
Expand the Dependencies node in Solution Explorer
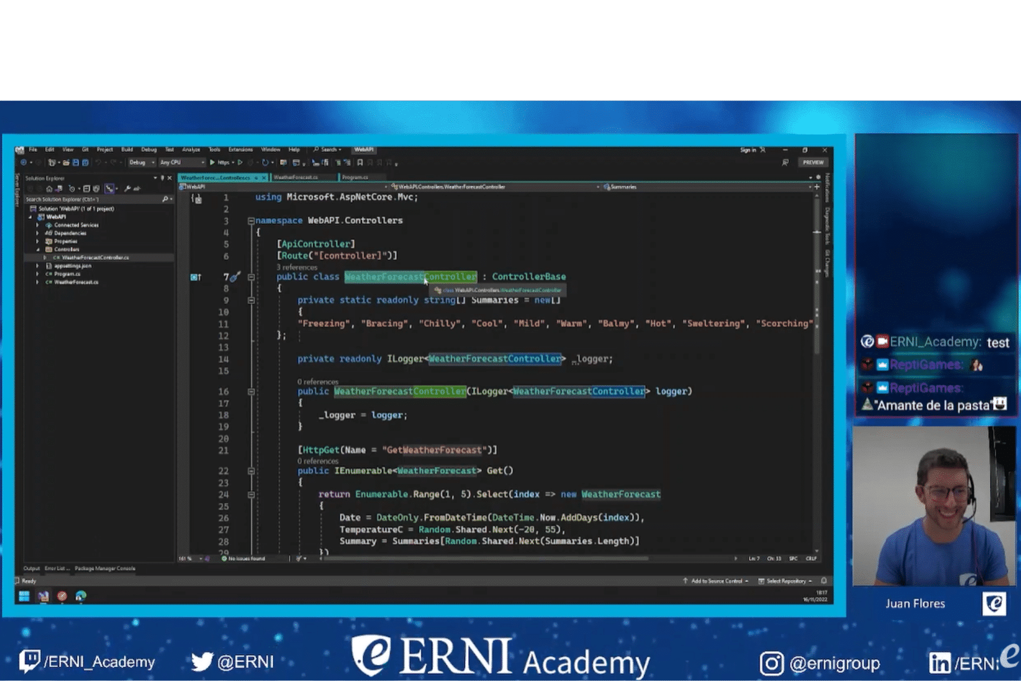click(x=37, y=233)
